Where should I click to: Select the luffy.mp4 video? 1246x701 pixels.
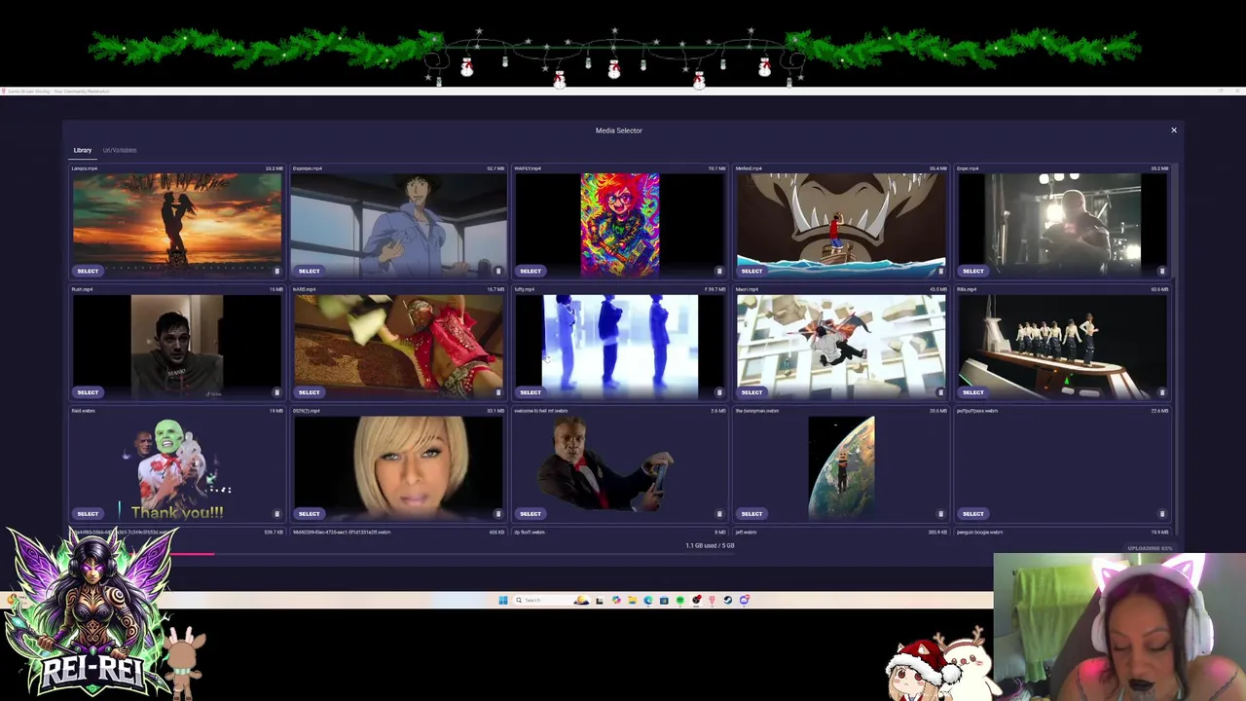531,392
